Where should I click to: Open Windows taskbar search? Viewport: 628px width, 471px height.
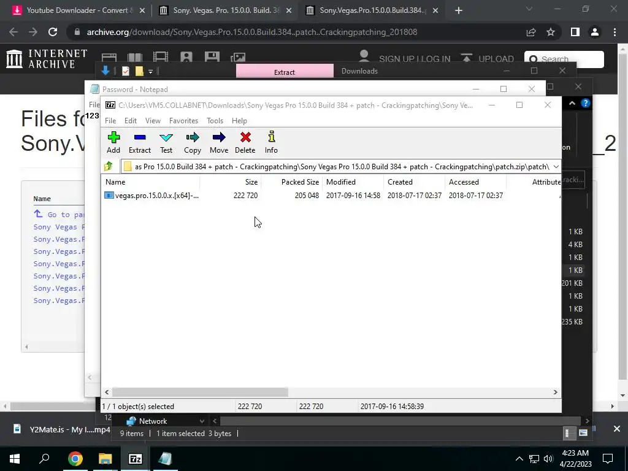(44, 459)
